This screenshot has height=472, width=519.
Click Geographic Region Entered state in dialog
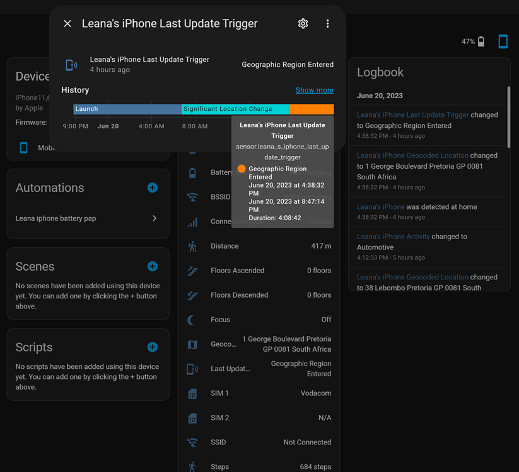coord(288,64)
